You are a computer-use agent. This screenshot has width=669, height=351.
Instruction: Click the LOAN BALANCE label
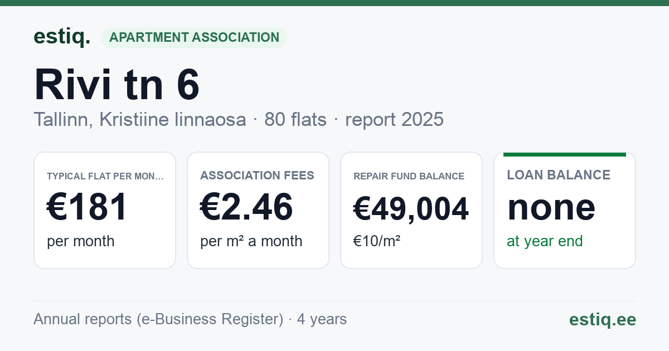tap(559, 175)
